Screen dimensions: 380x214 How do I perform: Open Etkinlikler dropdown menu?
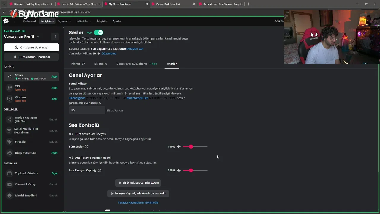[84, 21]
